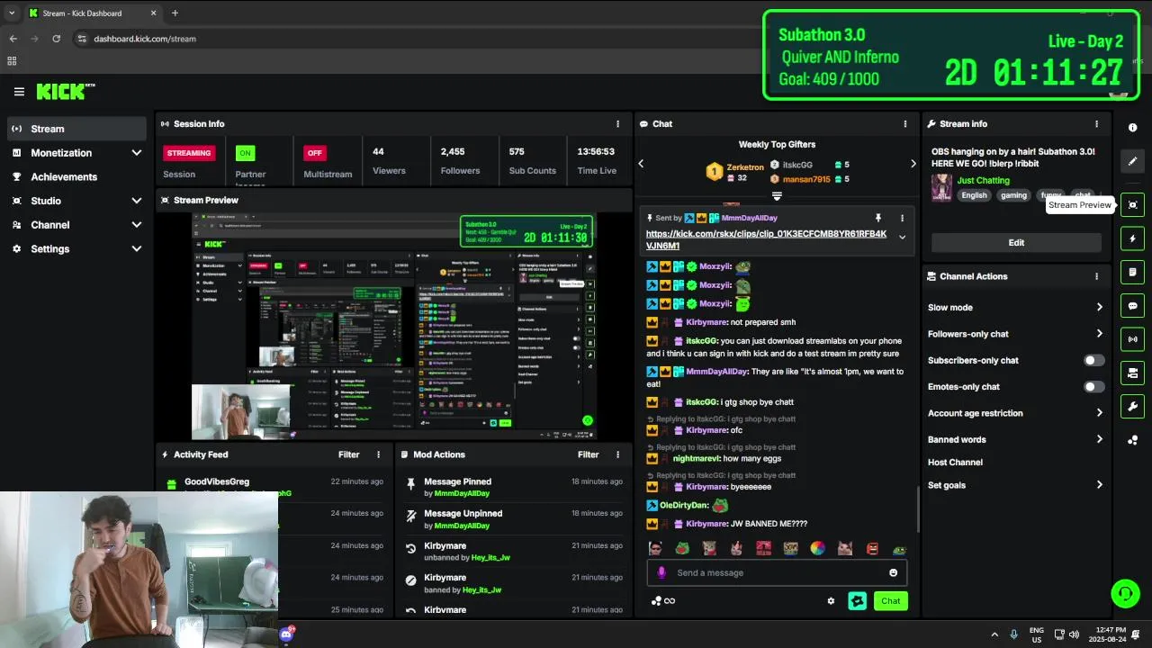The width and height of the screenshot is (1152, 648).
Task: Toggle Emotes-only chat switch
Action: tap(1093, 387)
